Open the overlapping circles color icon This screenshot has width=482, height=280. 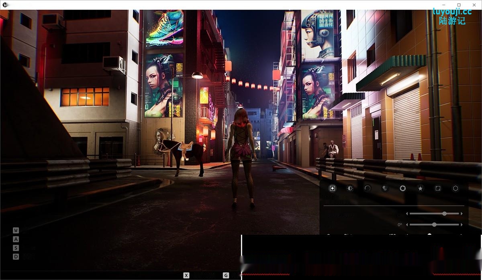point(385,188)
